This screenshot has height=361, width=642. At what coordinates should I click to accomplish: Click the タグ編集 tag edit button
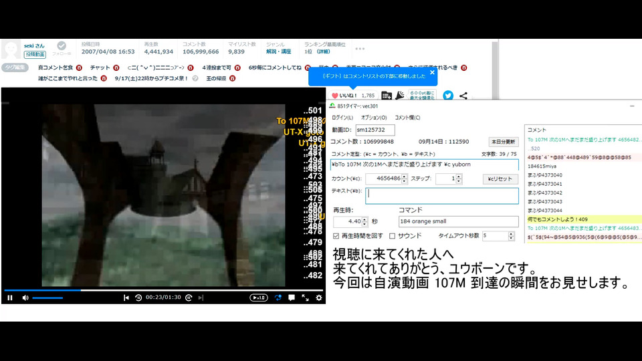(x=15, y=68)
